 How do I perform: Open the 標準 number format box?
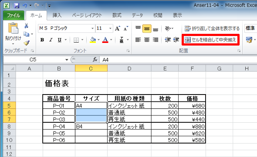(250, 28)
